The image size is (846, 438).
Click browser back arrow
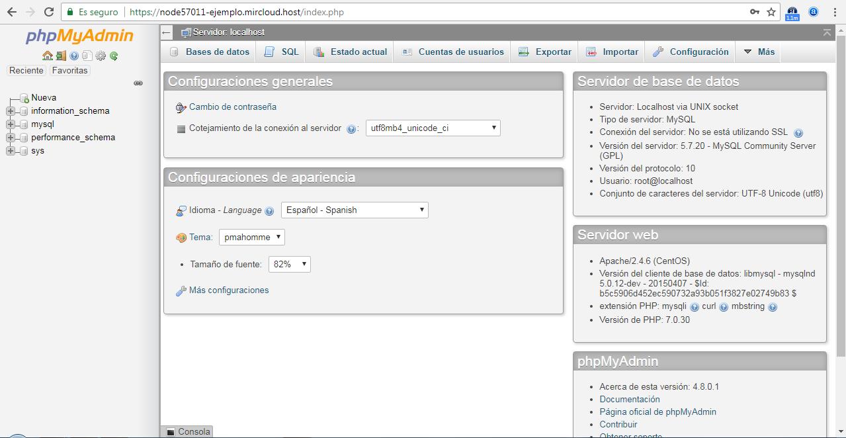[x=12, y=12]
